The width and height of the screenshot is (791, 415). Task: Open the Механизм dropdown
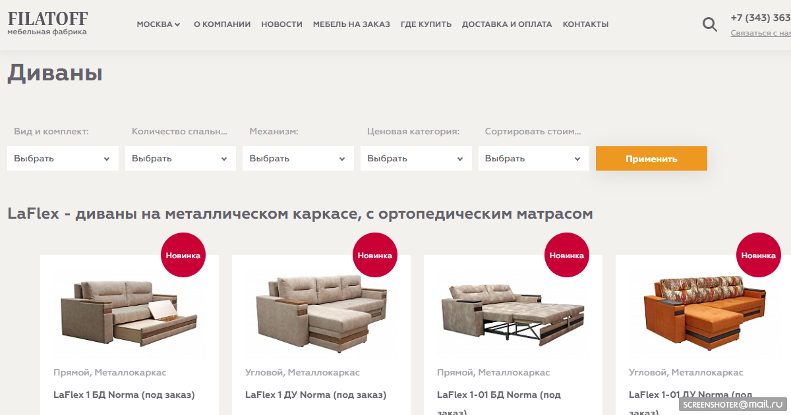click(298, 158)
